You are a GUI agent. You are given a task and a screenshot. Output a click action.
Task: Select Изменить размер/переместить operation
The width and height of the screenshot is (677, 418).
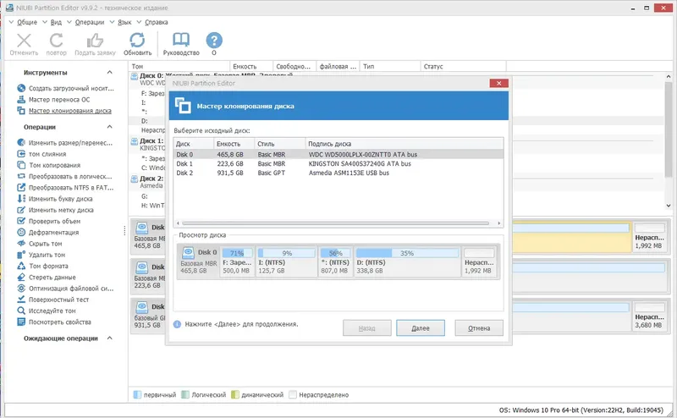pyautogui.click(x=65, y=142)
